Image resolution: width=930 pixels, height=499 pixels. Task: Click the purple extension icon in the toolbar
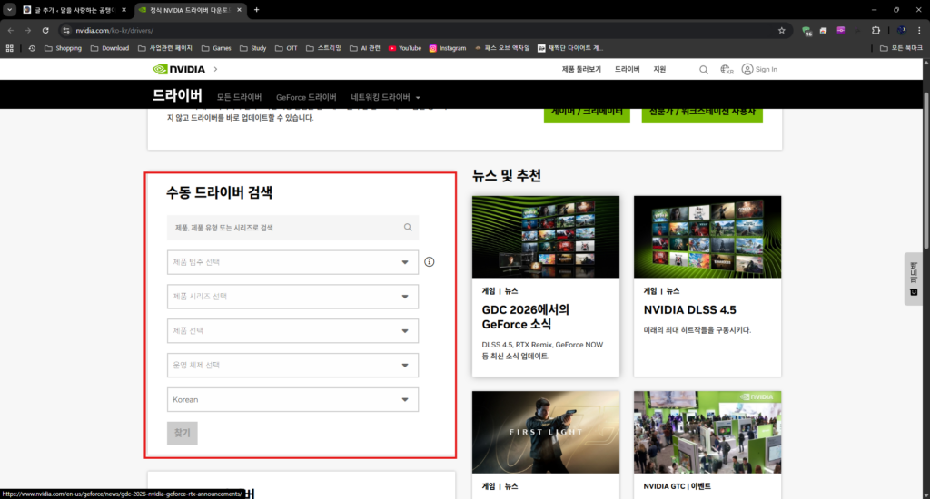coord(840,30)
